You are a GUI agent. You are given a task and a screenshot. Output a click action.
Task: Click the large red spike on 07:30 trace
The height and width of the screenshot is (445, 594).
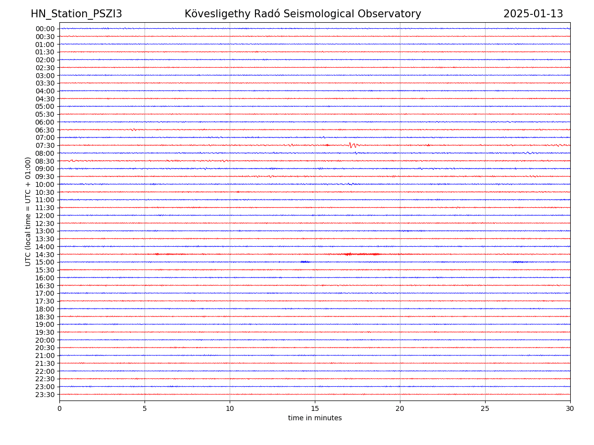351,145
